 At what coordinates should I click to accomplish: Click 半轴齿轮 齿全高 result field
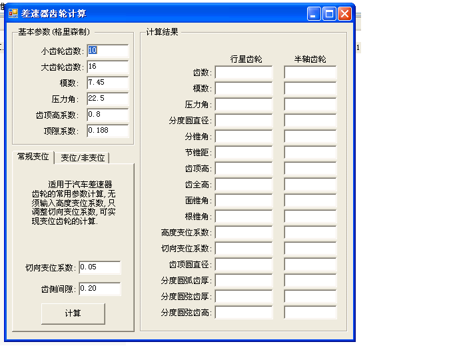pos(310,185)
